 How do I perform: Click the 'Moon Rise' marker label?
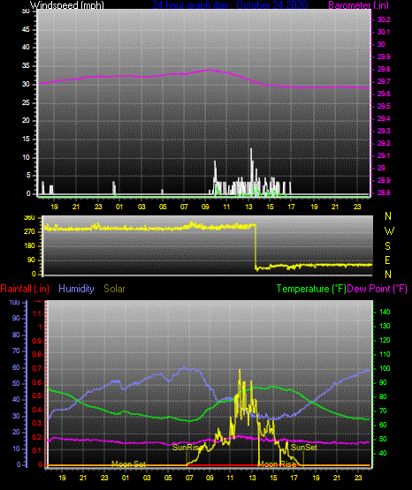point(278,464)
